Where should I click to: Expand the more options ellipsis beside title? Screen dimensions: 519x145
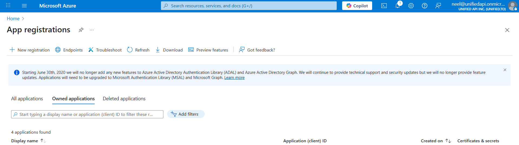(92, 30)
